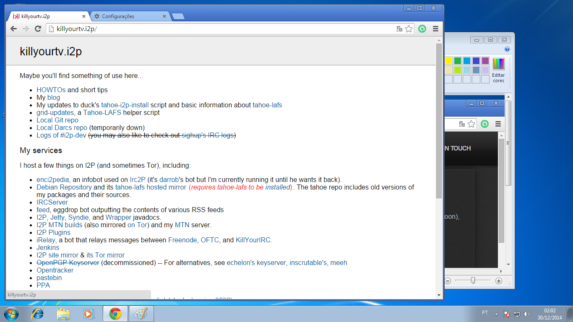This screenshot has height=322, width=573.
Task: Click the Chrome page's vertical scrollbar thumb
Action: click(x=439, y=121)
